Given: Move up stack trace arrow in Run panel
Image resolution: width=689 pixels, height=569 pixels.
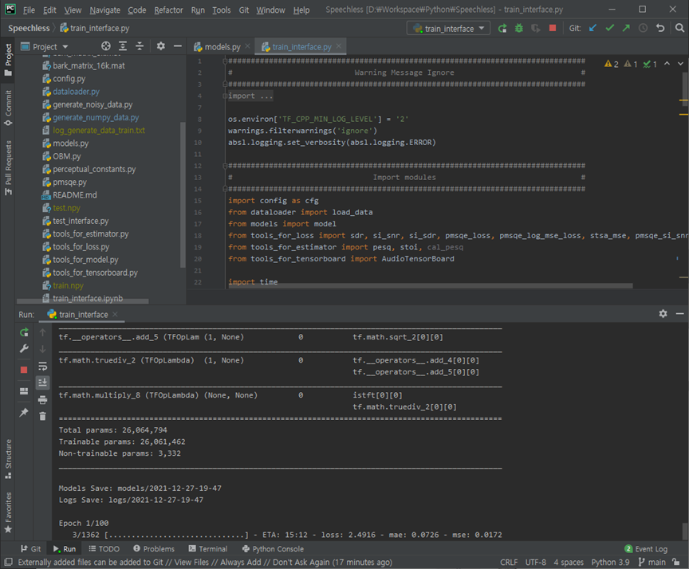Looking at the screenshot, I should (42, 332).
